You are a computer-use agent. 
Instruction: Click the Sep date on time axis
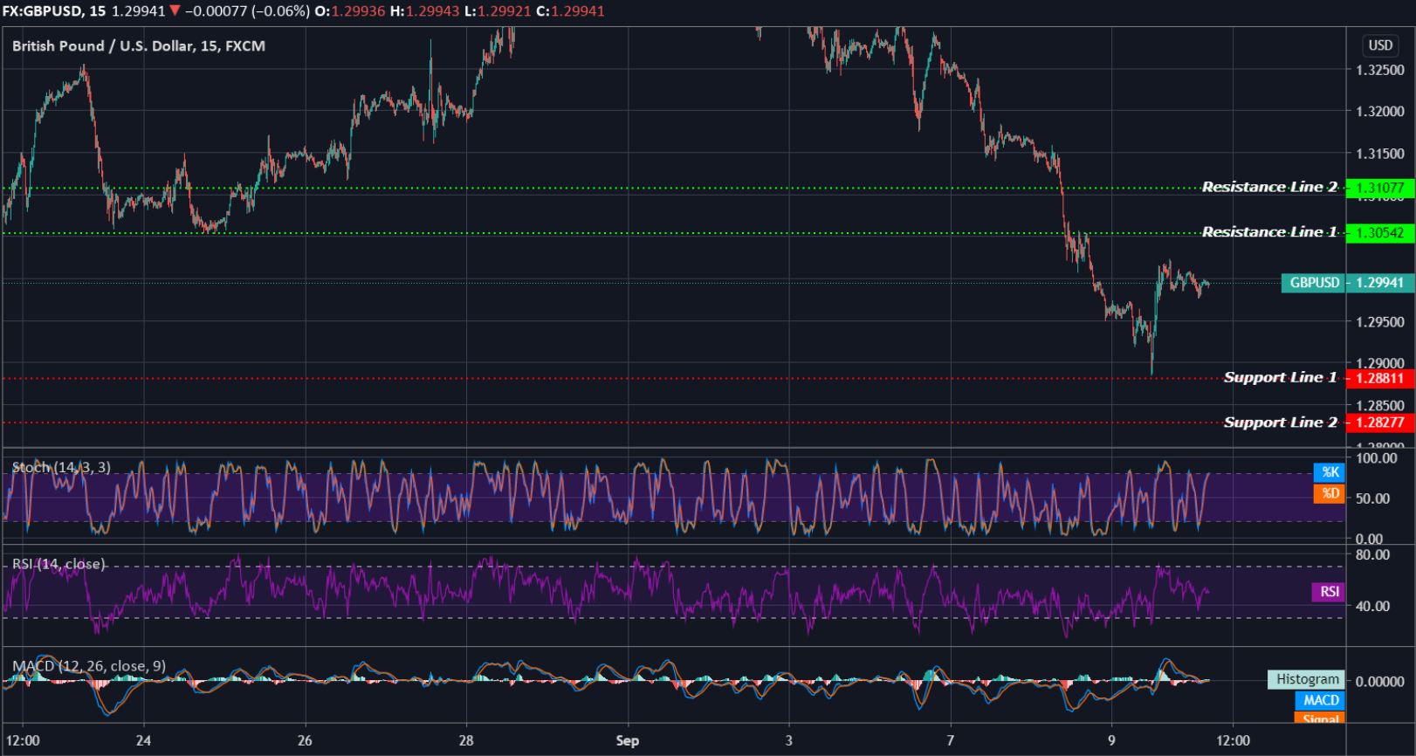click(627, 740)
